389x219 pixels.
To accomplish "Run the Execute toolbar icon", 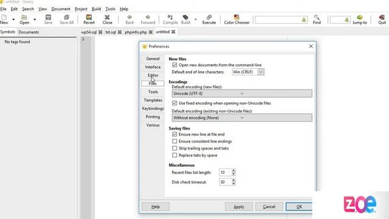I will coord(209,19).
